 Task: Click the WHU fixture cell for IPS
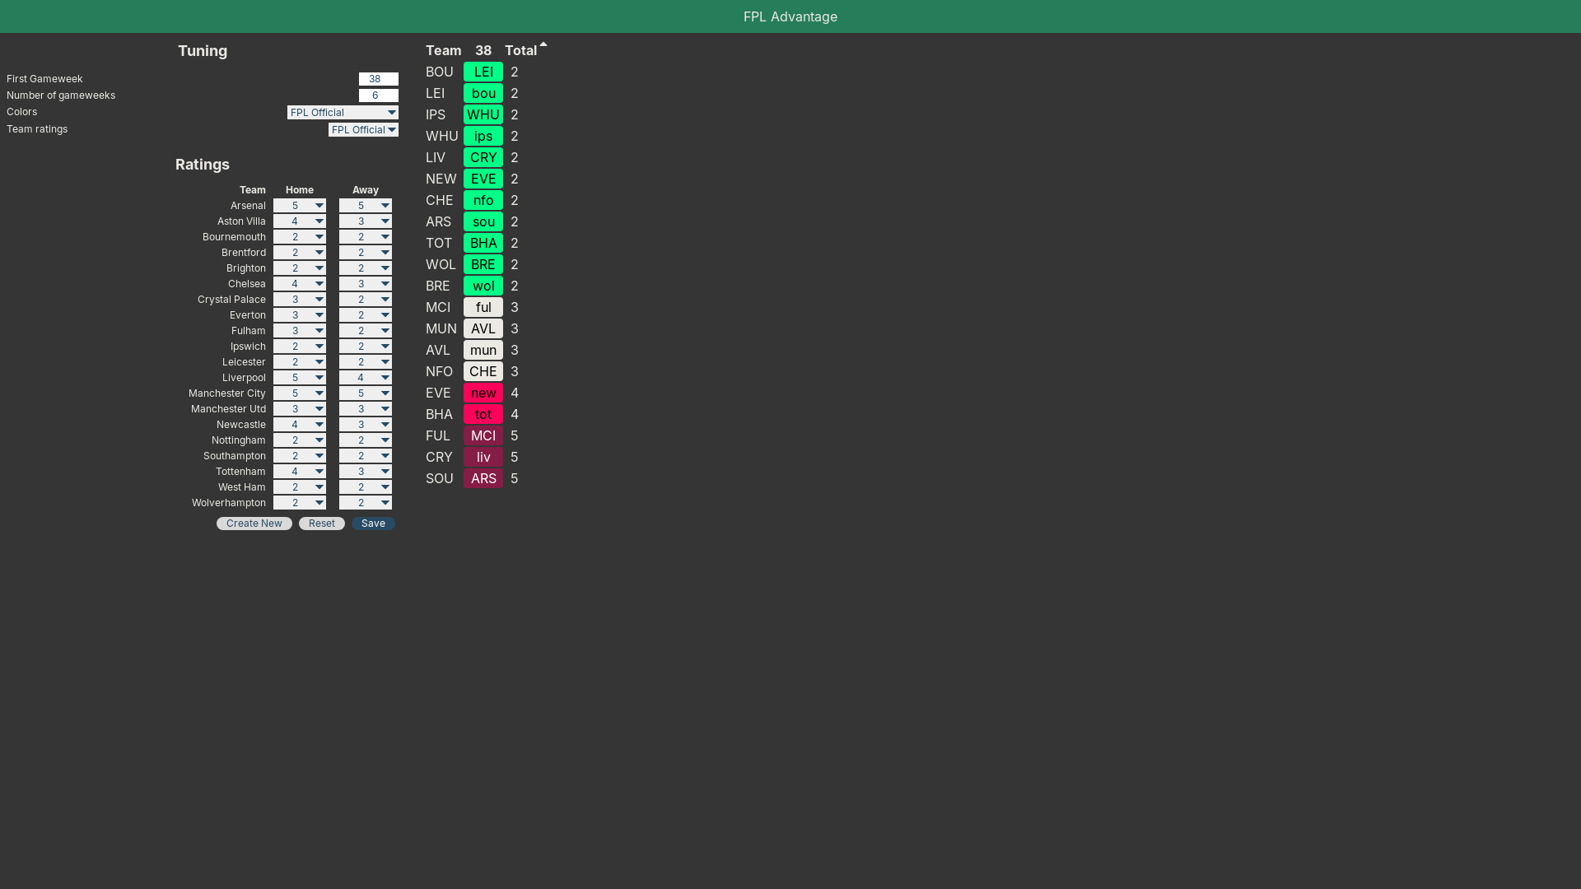483,114
